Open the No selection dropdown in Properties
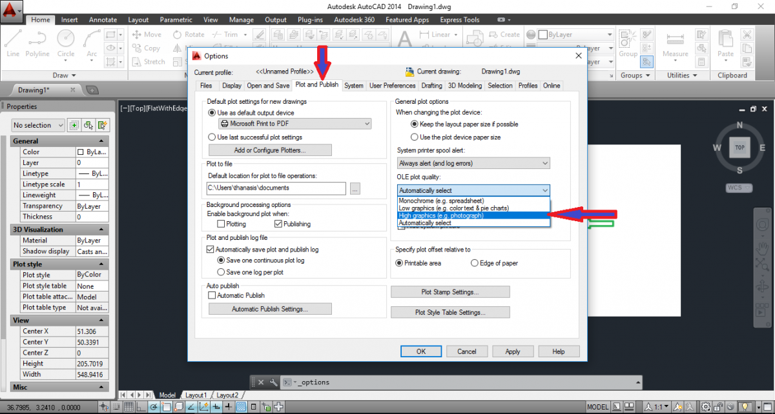This screenshot has height=414, width=775. coord(38,125)
